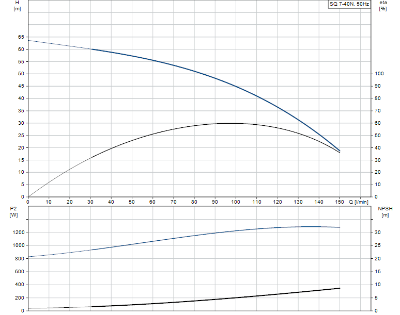The height and width of the screenshot is (315, 400).
Task: Click the 100 tick on eta axis
Action: [x=379, y=74]
